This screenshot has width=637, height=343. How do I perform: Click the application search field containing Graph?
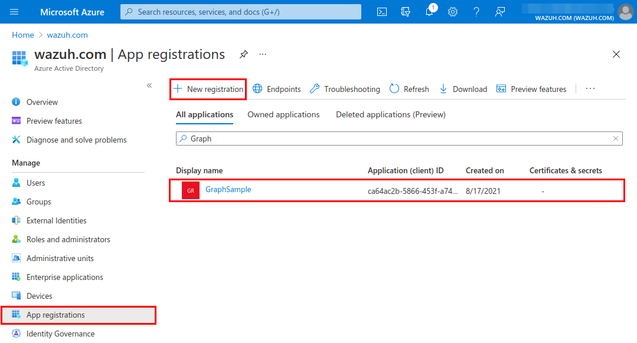[399, 138]
